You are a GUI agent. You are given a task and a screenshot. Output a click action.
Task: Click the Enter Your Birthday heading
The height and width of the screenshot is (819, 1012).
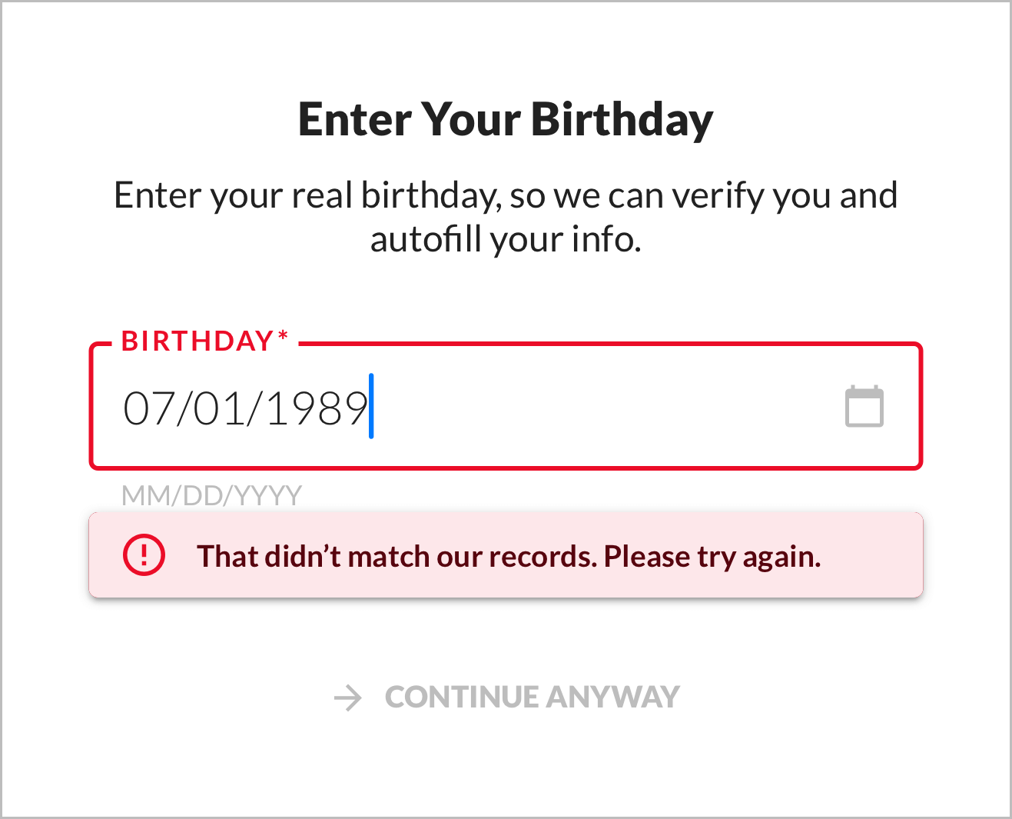(x=506, y=120)
